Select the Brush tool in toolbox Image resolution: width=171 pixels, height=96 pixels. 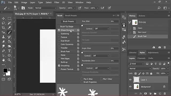(9, 32)
